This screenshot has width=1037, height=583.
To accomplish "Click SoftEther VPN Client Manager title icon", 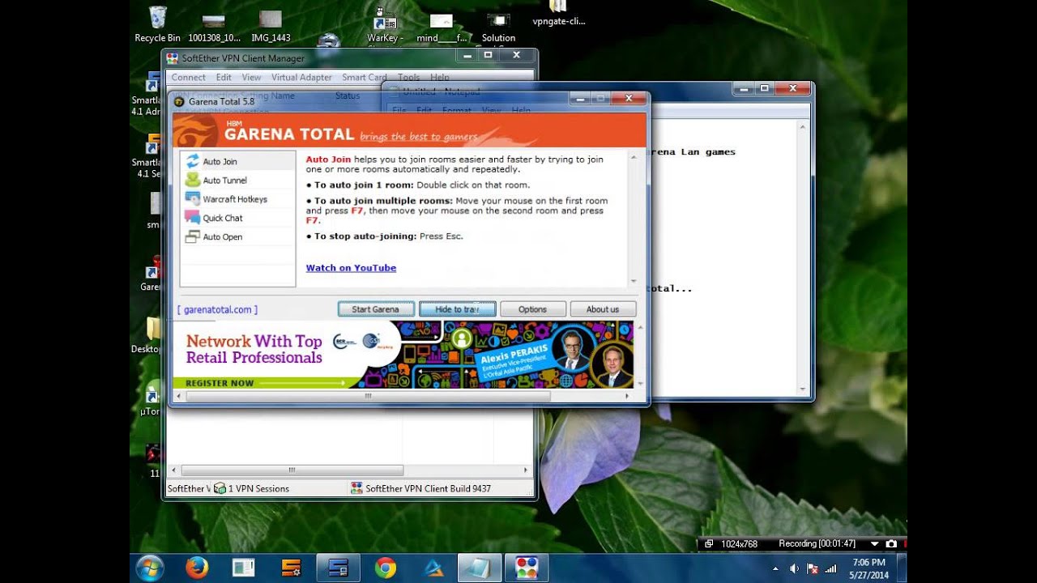I will pyautogui.click(x=172, y=58).
